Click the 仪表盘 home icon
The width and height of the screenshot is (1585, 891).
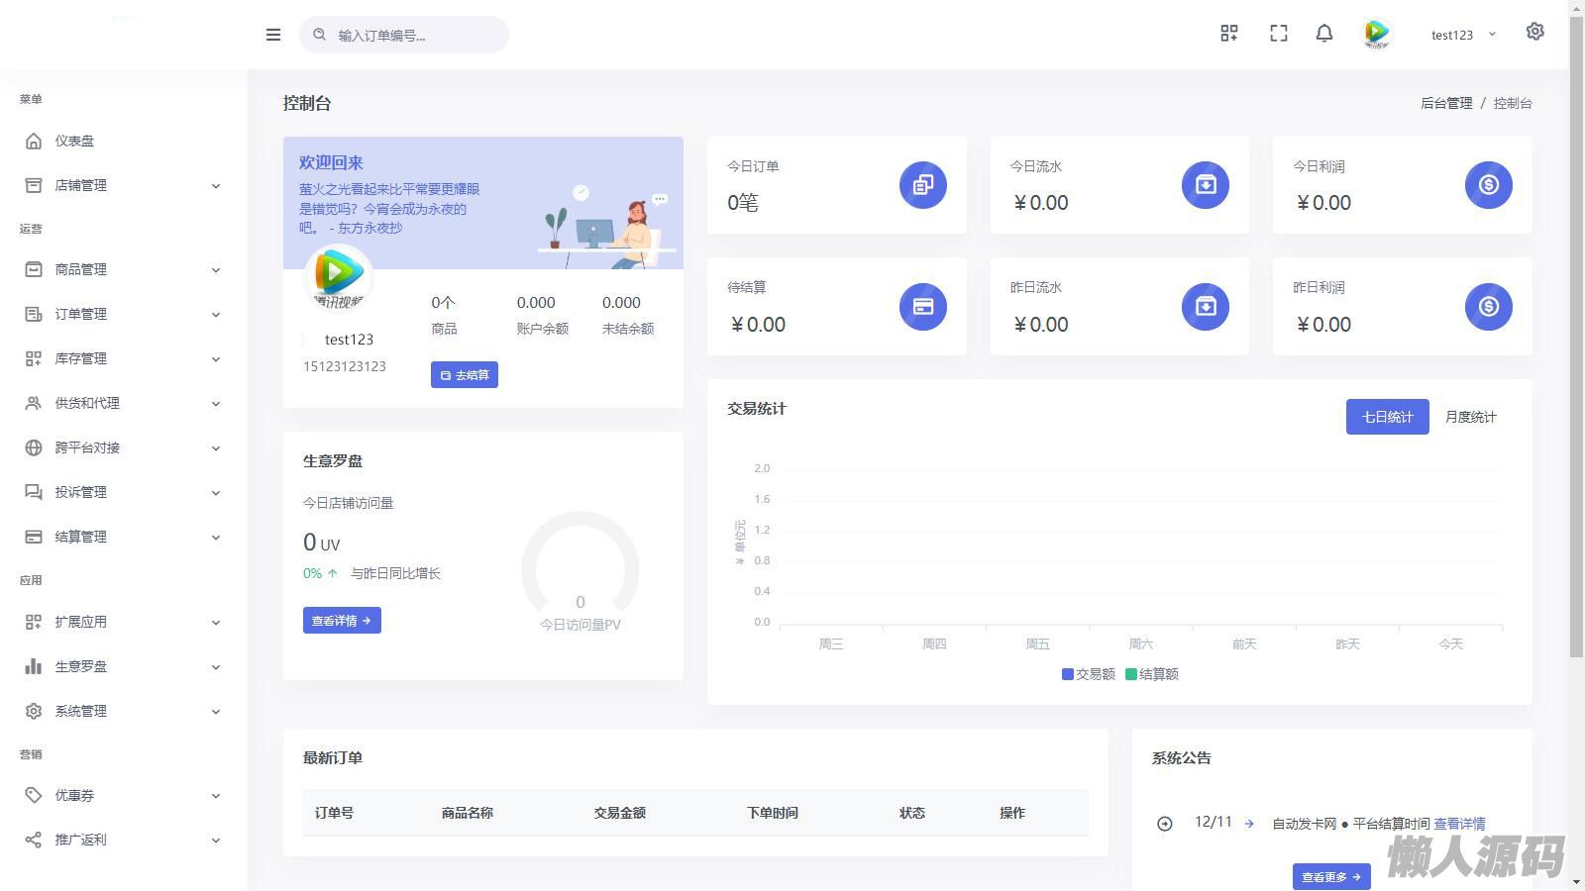pos(34,141)
